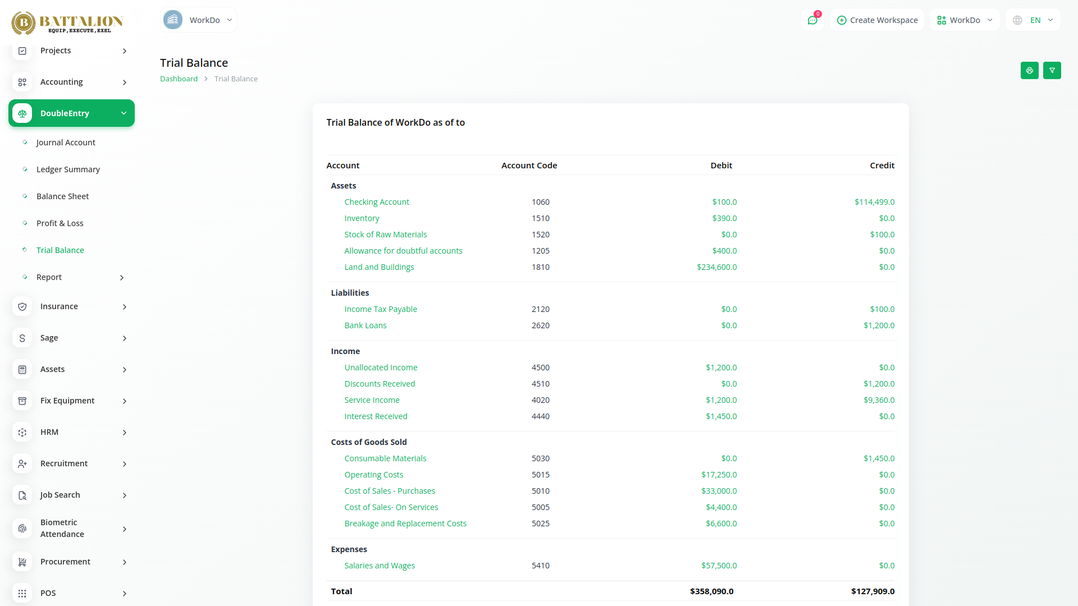Click the Create Workspace button
Screen dimensions: 1078x606
(x=877, y=20)
